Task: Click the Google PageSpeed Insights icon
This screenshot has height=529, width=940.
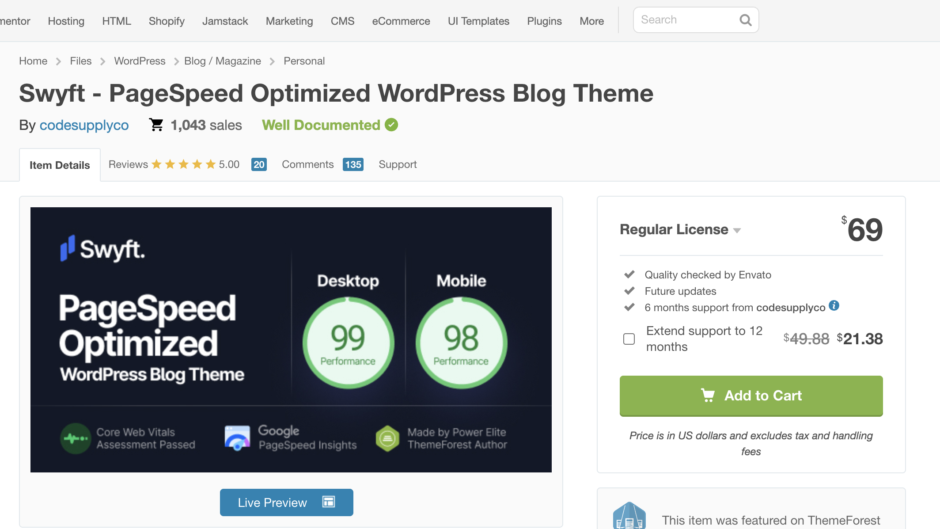Action: [x=237, y=438]
